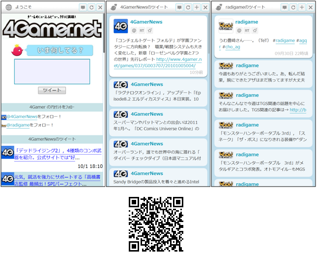Close the radigameのツイート panel
317x256 pixels.
coord(311,7)
